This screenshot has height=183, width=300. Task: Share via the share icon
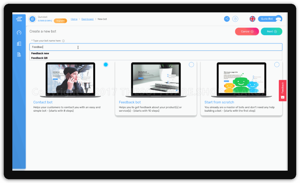[227, 19]
